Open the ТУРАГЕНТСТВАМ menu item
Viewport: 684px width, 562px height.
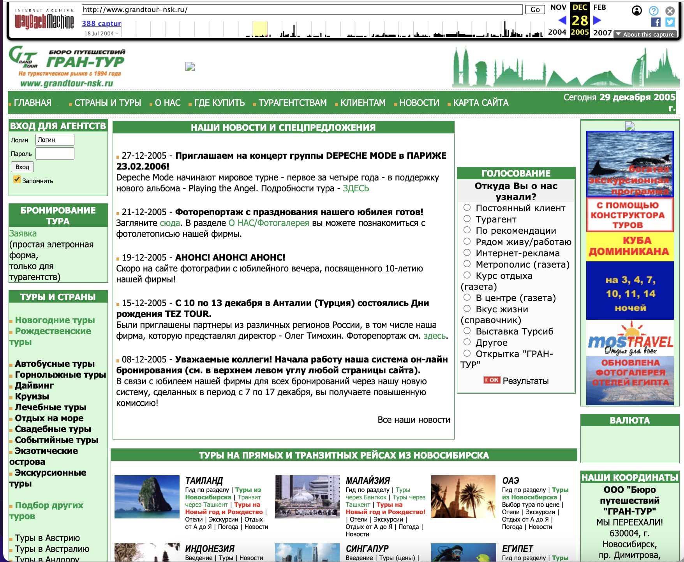pos(293,103)
